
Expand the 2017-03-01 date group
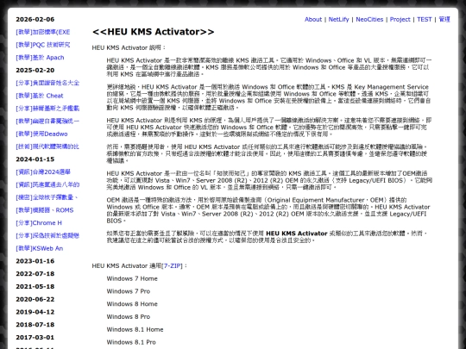(x=35, y=337)
